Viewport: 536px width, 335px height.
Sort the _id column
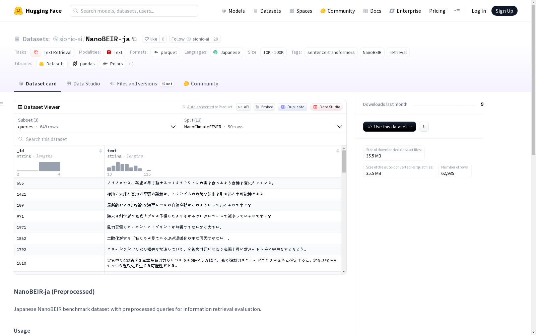100,151
